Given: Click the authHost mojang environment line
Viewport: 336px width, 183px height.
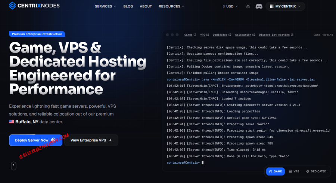Looking at the screenshot, I should click(243, 86).
